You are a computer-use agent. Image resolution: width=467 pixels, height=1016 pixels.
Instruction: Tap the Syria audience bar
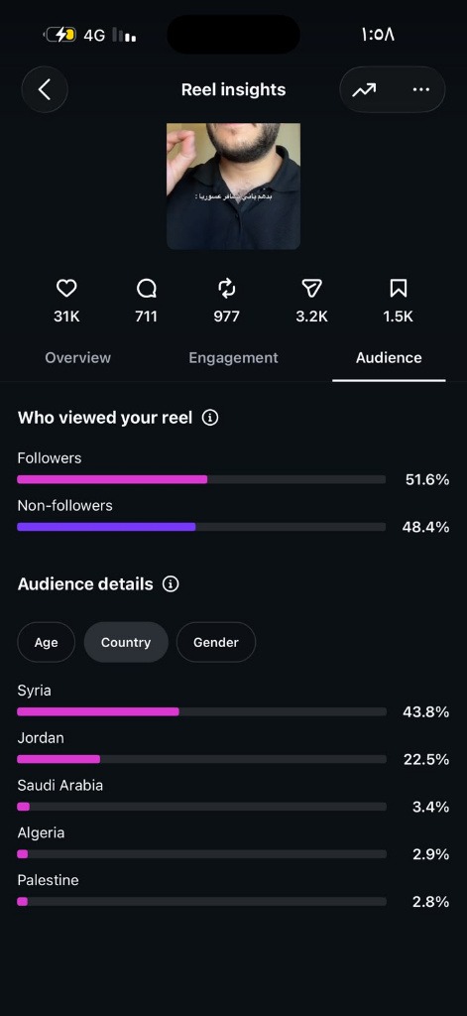click(201, 711)
